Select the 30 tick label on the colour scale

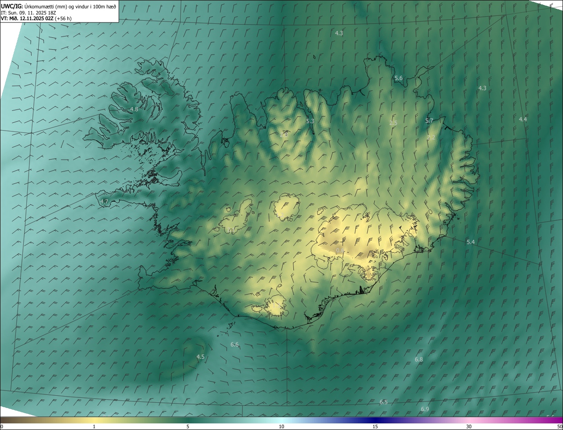469,426
